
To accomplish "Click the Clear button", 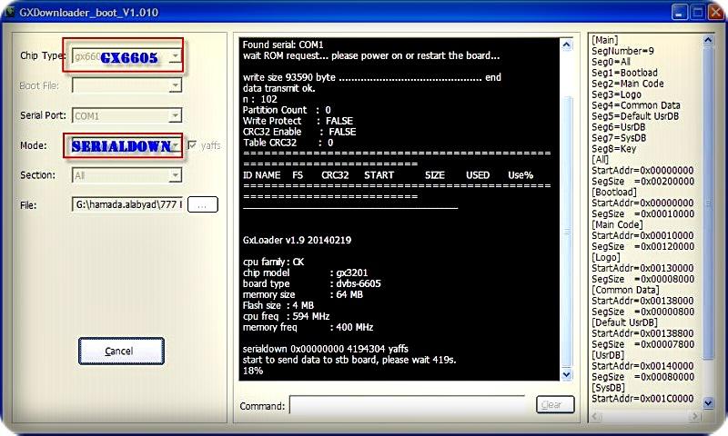I will [x=555, y=404].
